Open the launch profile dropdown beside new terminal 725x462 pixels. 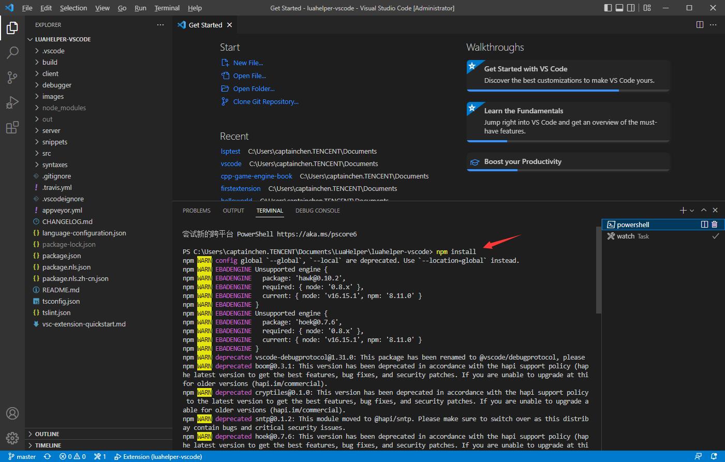[x=692, y=211]
